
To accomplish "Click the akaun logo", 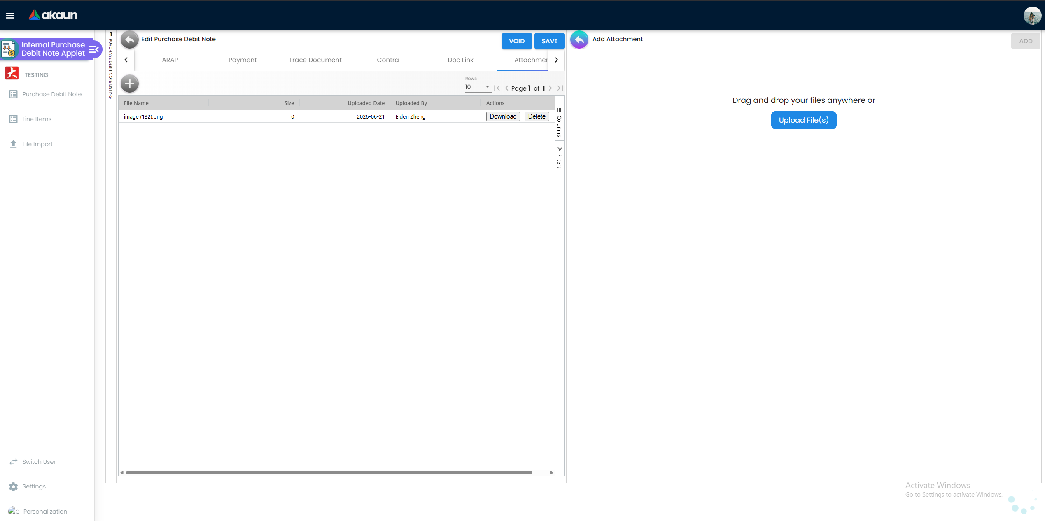I will coord(53,15).
